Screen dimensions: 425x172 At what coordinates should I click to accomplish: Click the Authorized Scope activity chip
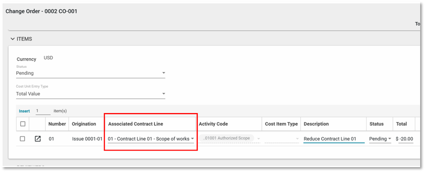pyautogui.click(x=226, y=138)
